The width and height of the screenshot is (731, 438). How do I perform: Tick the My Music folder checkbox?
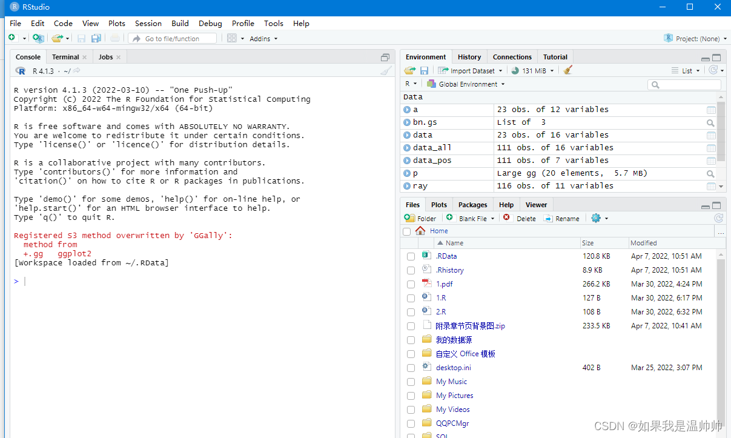pos(411,382)
